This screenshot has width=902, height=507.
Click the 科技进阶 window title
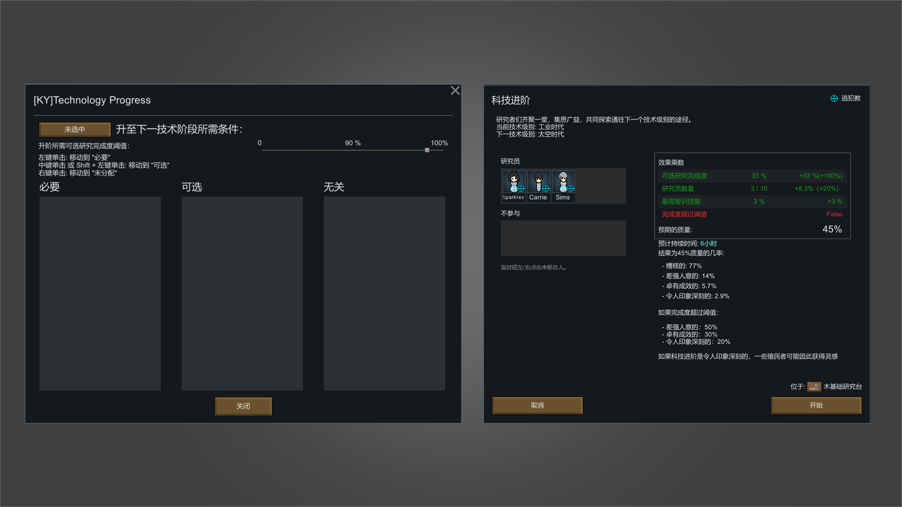tap(511, 100)
